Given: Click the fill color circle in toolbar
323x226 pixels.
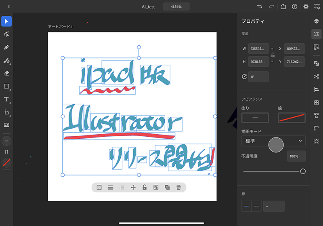Looking at the screenshot, I should (6, 141).
